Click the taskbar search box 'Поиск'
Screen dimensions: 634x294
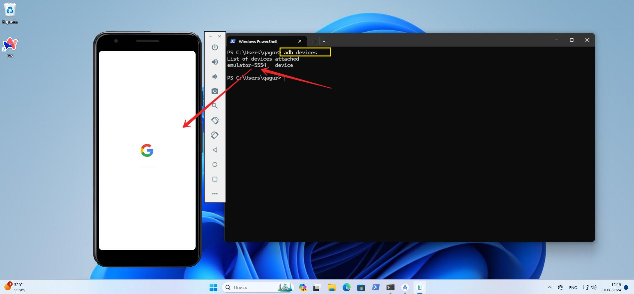tap(258, 287)
